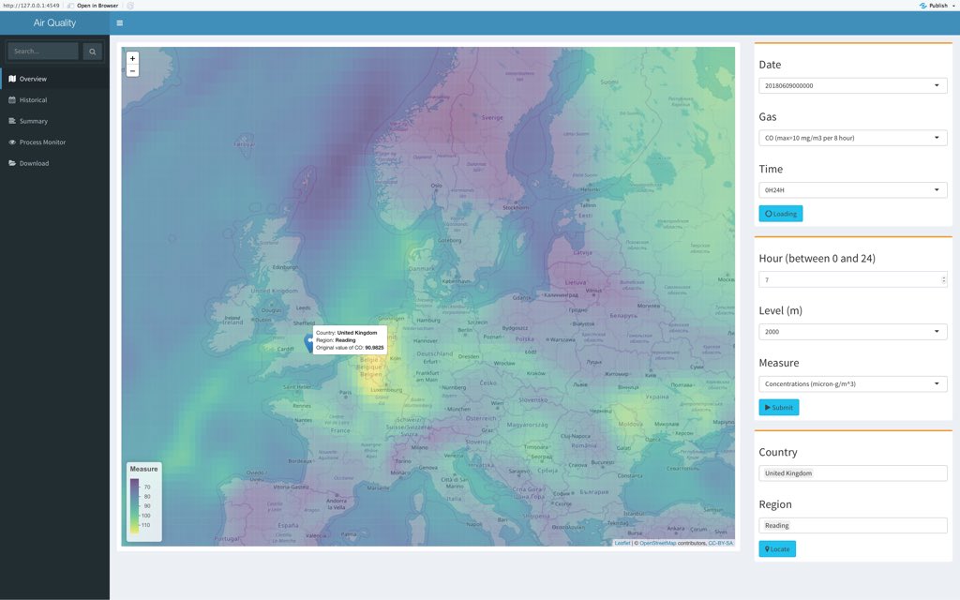
Task: Open the Level (m) dropdown
Action: point(852,332)
